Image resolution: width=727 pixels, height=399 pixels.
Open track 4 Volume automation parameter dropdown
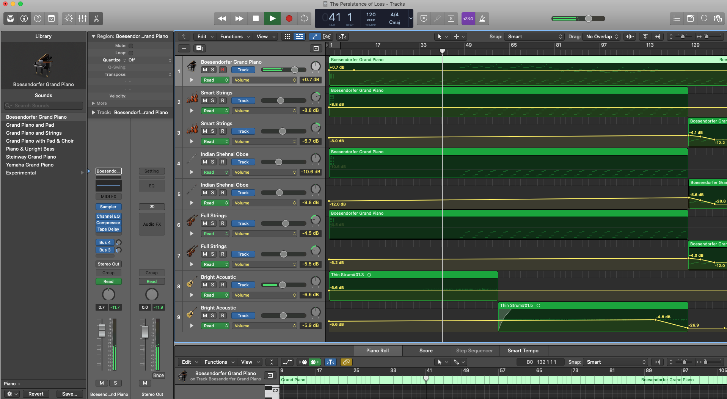point(264,172)
